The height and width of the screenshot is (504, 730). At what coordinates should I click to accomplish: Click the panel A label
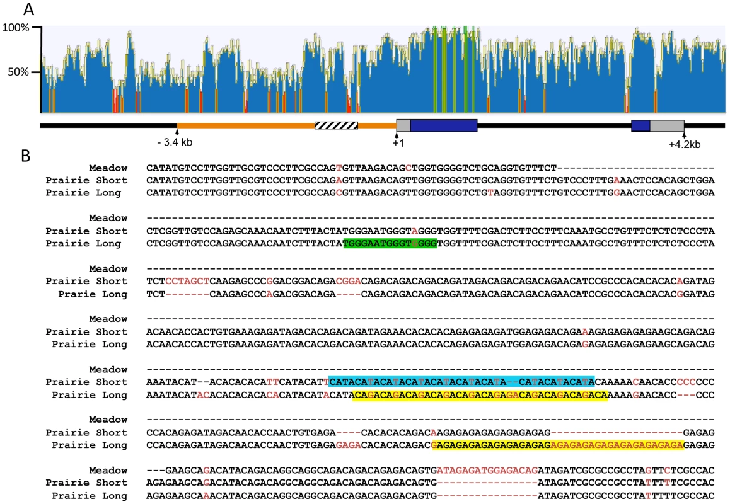tap(29, 9)
